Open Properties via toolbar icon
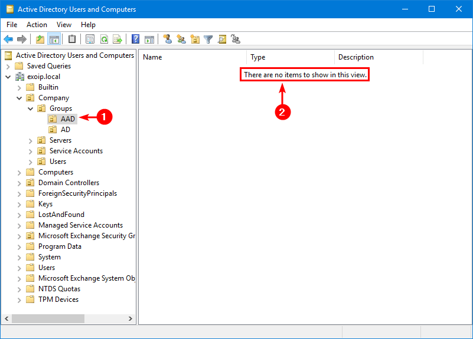This screenshot has height=339, width=473. pyautogui.click(x=90, y=39)
